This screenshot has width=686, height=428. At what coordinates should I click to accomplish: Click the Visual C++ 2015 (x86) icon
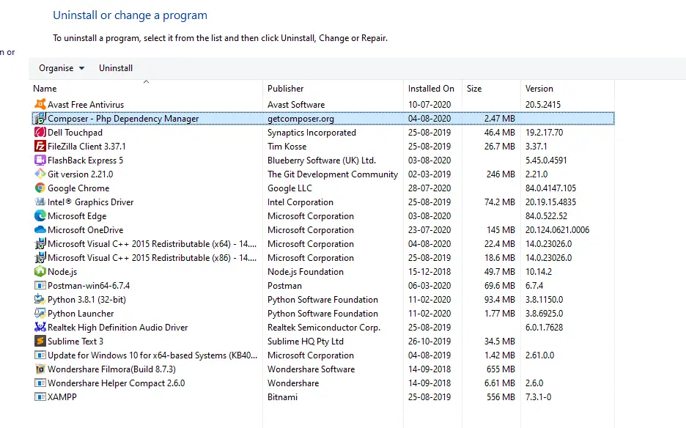(x=40, y=258)
